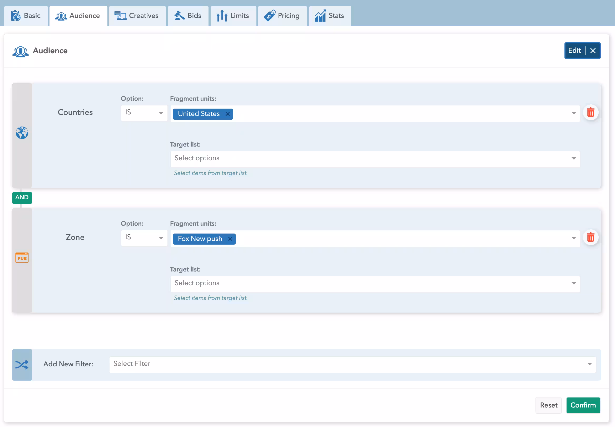Open the Countries IS option dropdown
615x427 pixels.
coord(144,113)
